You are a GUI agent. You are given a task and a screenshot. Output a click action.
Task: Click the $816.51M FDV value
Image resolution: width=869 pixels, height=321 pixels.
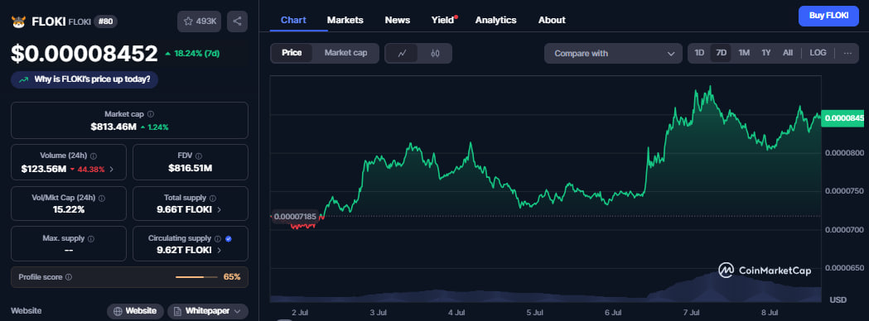(x=191, y=168)
